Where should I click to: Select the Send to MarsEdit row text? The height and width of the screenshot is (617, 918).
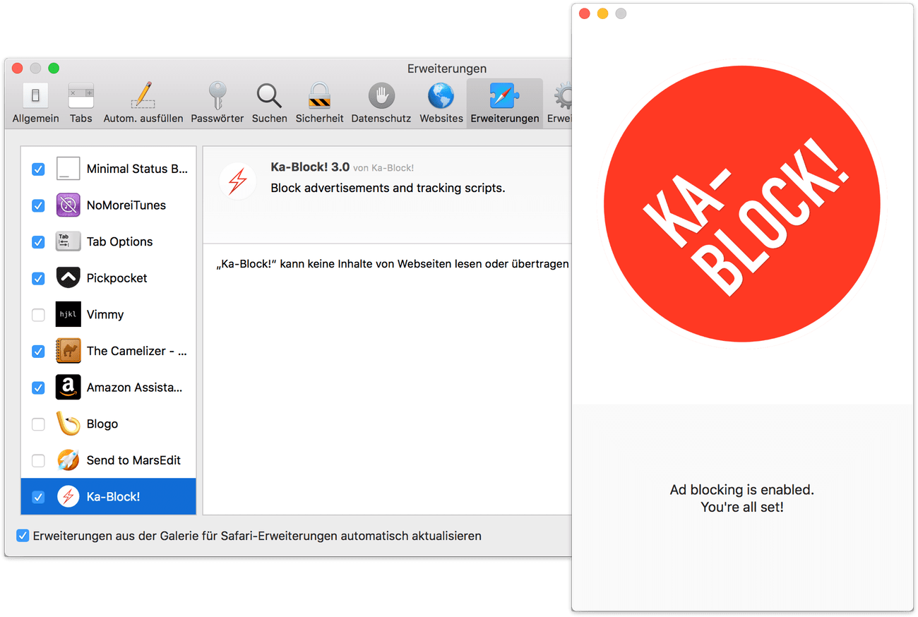pyautogui.click(x=133, y=460)
